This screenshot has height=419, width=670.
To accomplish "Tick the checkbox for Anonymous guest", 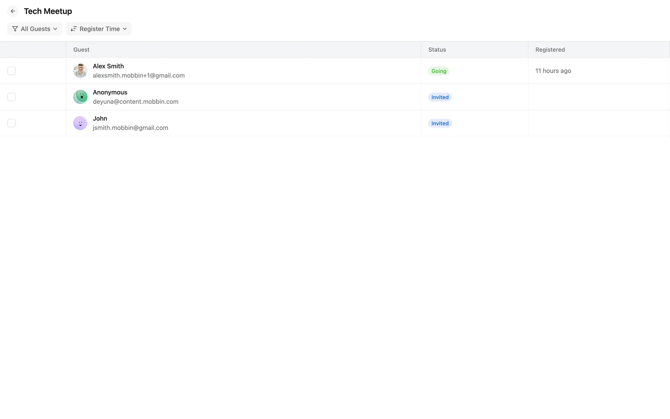I will point(12,97).
